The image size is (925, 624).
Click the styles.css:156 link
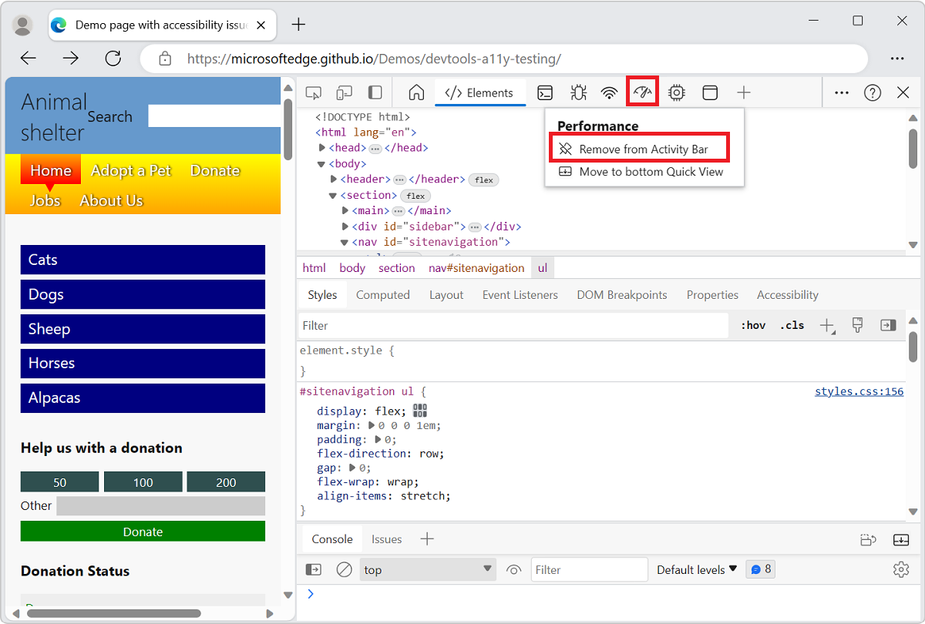859,391
